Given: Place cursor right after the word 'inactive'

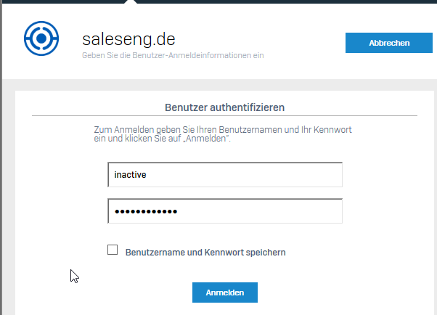Looking at the screenshot, I should [x=147, y=175].
